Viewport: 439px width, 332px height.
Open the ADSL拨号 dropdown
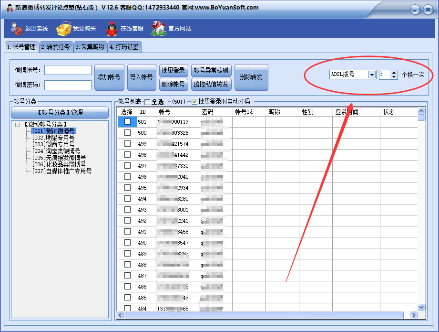coord(372,75)
